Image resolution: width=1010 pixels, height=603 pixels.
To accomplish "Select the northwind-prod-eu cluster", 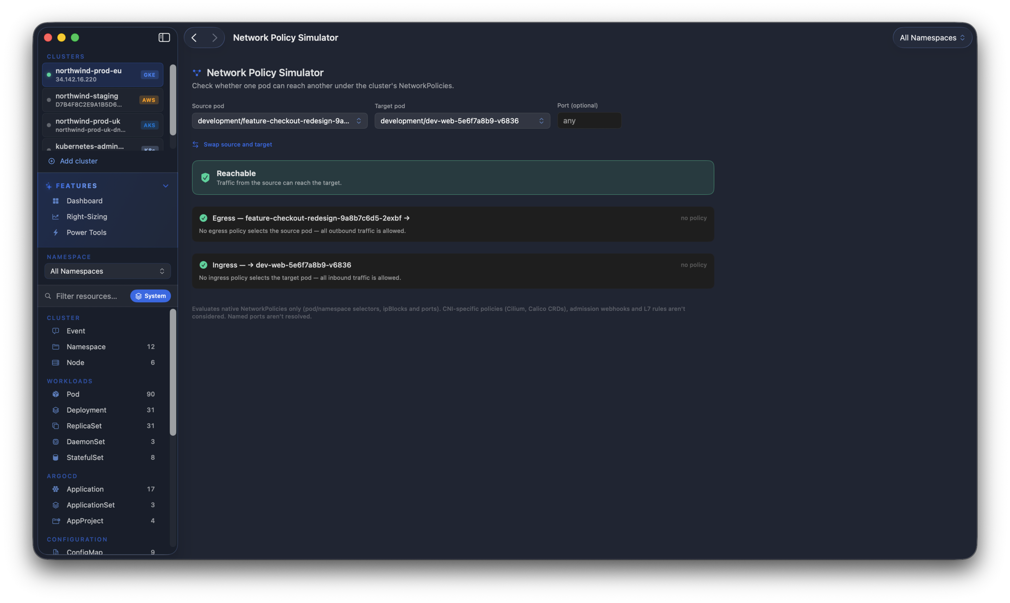I will click(x=103, y=75).
